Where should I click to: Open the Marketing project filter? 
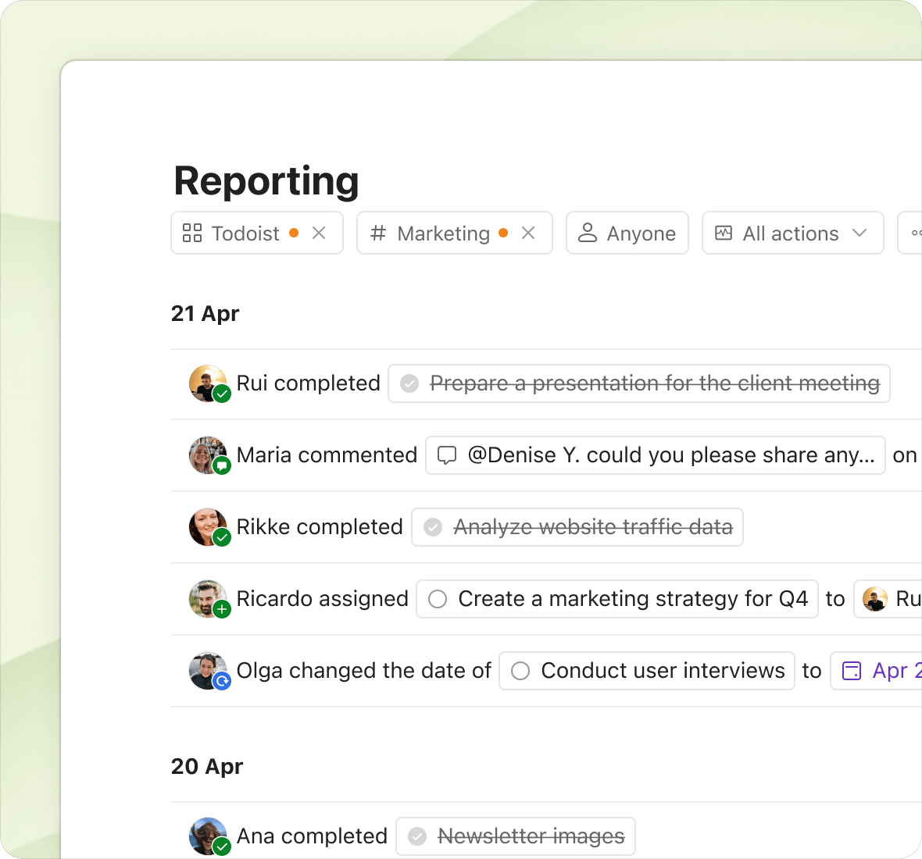(x=455, y=233)
